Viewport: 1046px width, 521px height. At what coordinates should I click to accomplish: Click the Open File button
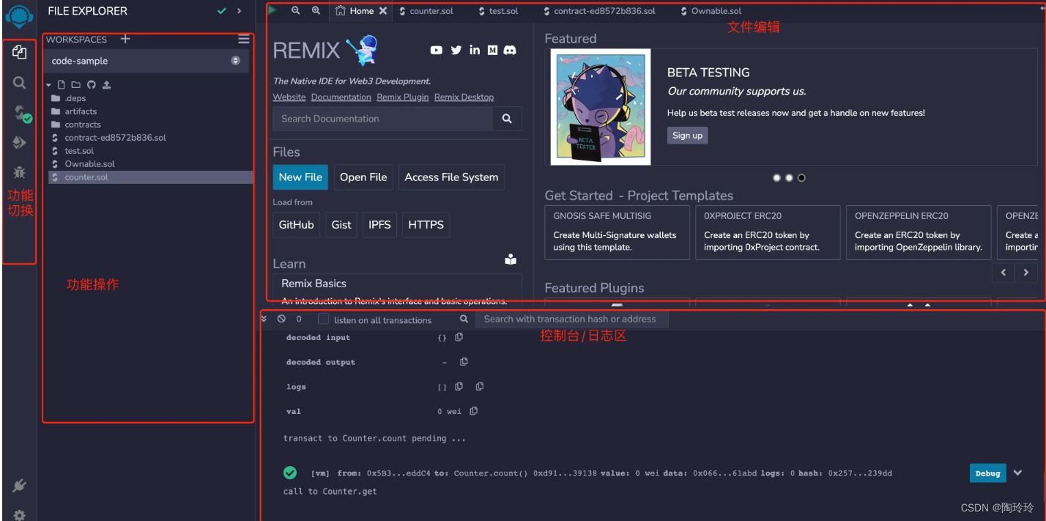pyautogui.click(x=363, y=177)
